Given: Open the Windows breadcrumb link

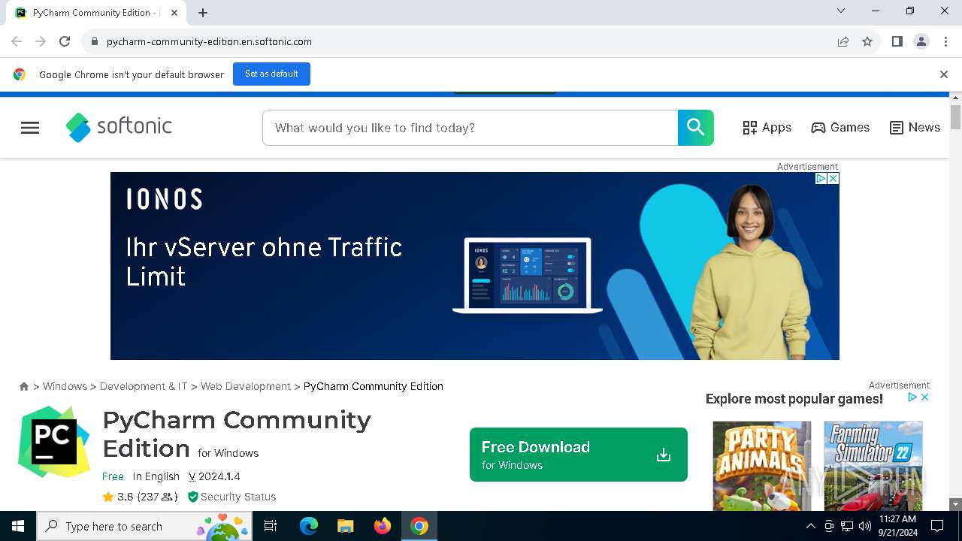Looking at the screenshot, I should [x=65, y=386].
